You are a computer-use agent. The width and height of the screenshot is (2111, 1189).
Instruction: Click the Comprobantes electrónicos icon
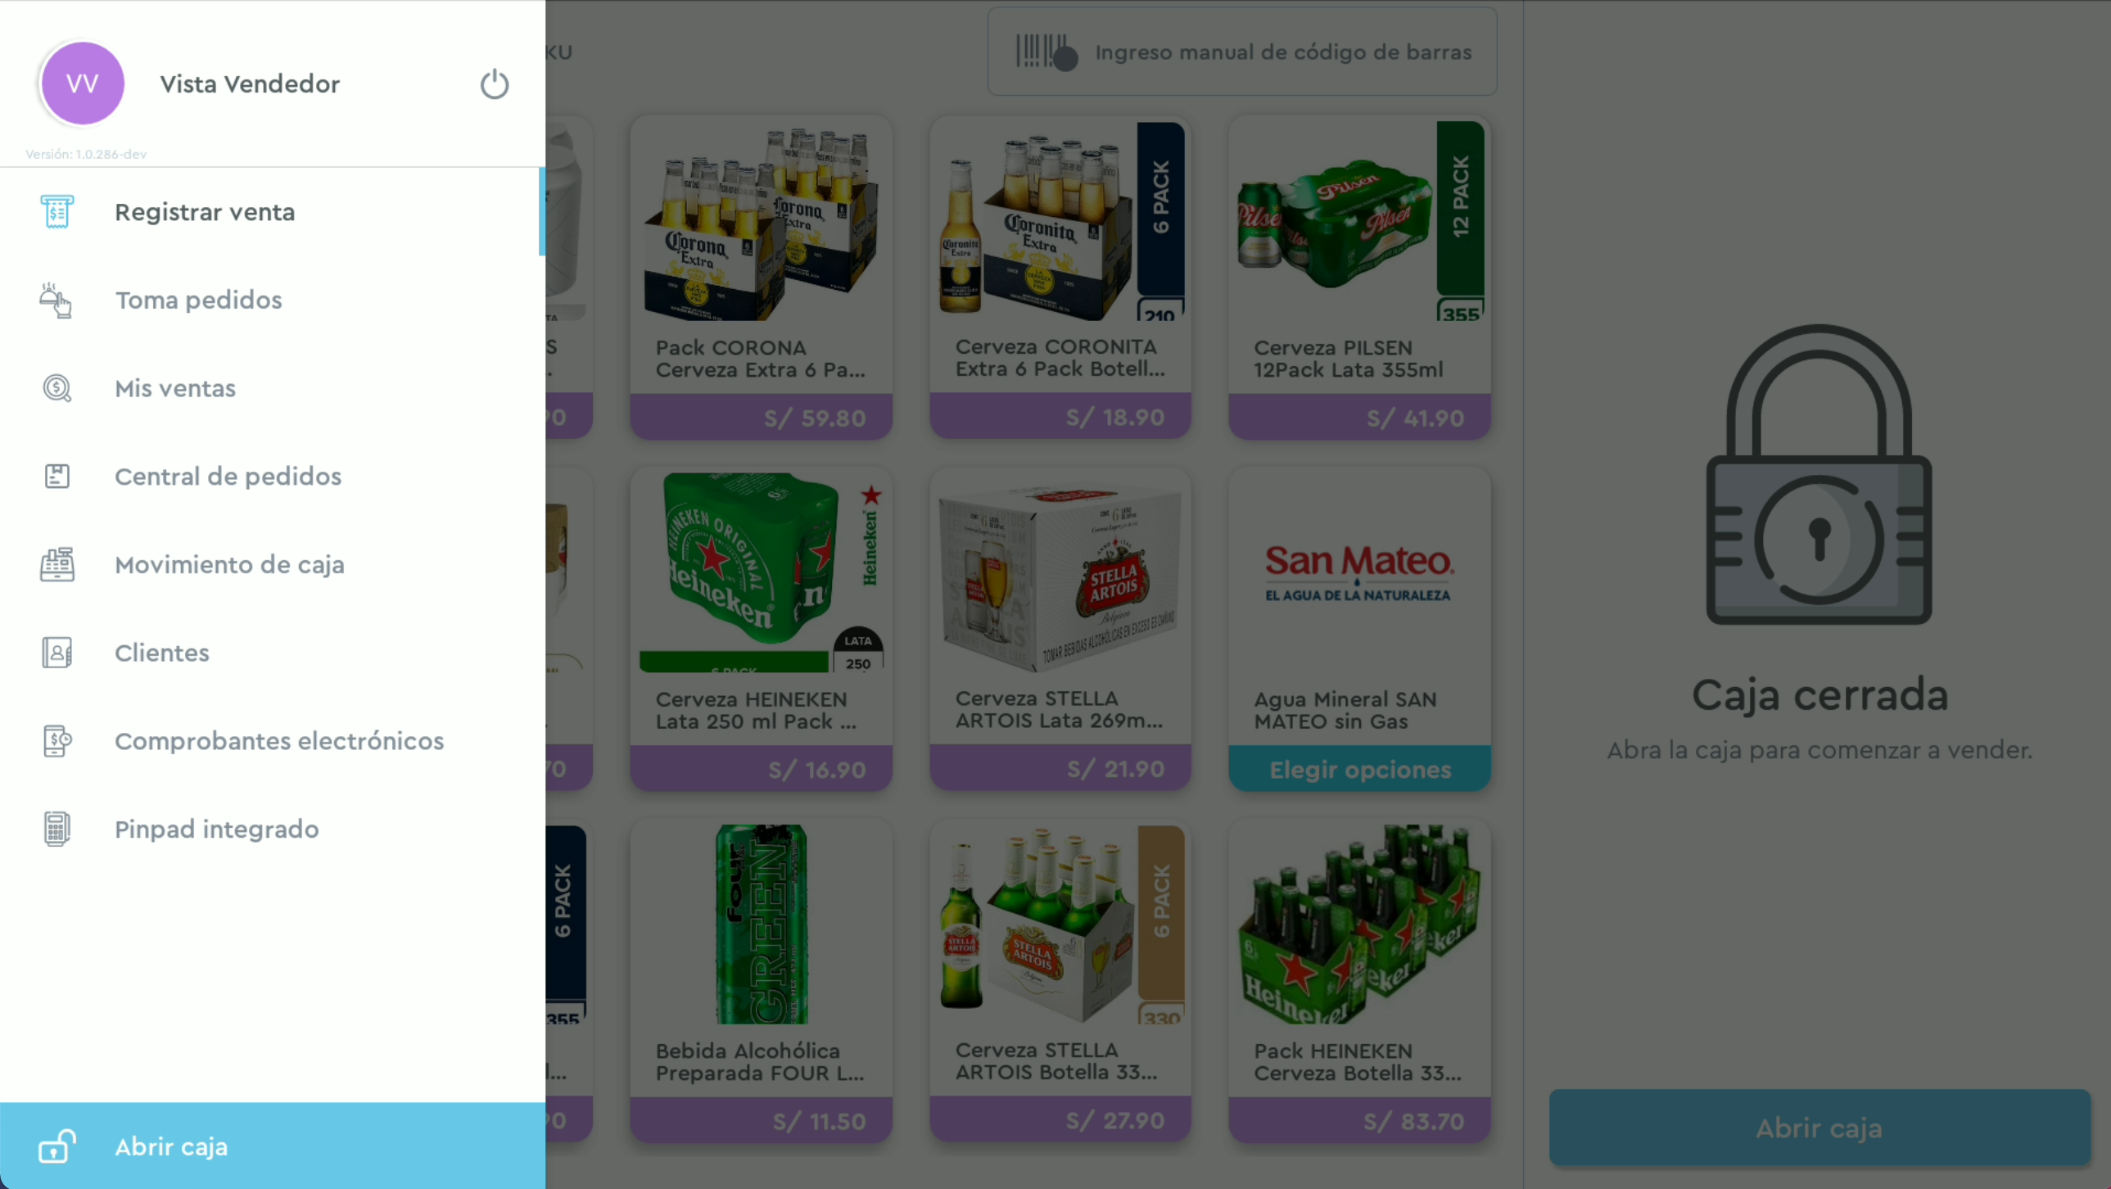pyautogui.click(x=57, y=741)
